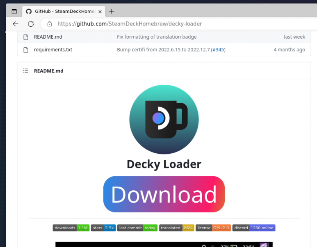Open a new browser tab
The height and width of the screenshot is (247, 317).
point(112,12)
